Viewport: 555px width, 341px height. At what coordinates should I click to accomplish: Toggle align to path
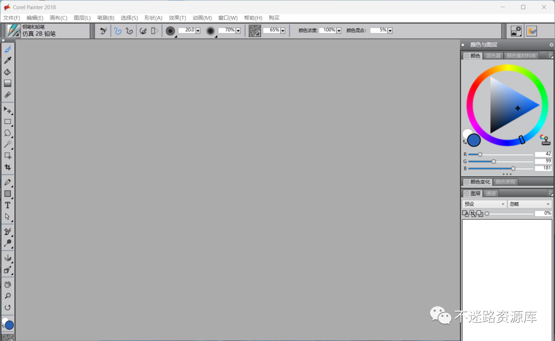tap(143, 31)
